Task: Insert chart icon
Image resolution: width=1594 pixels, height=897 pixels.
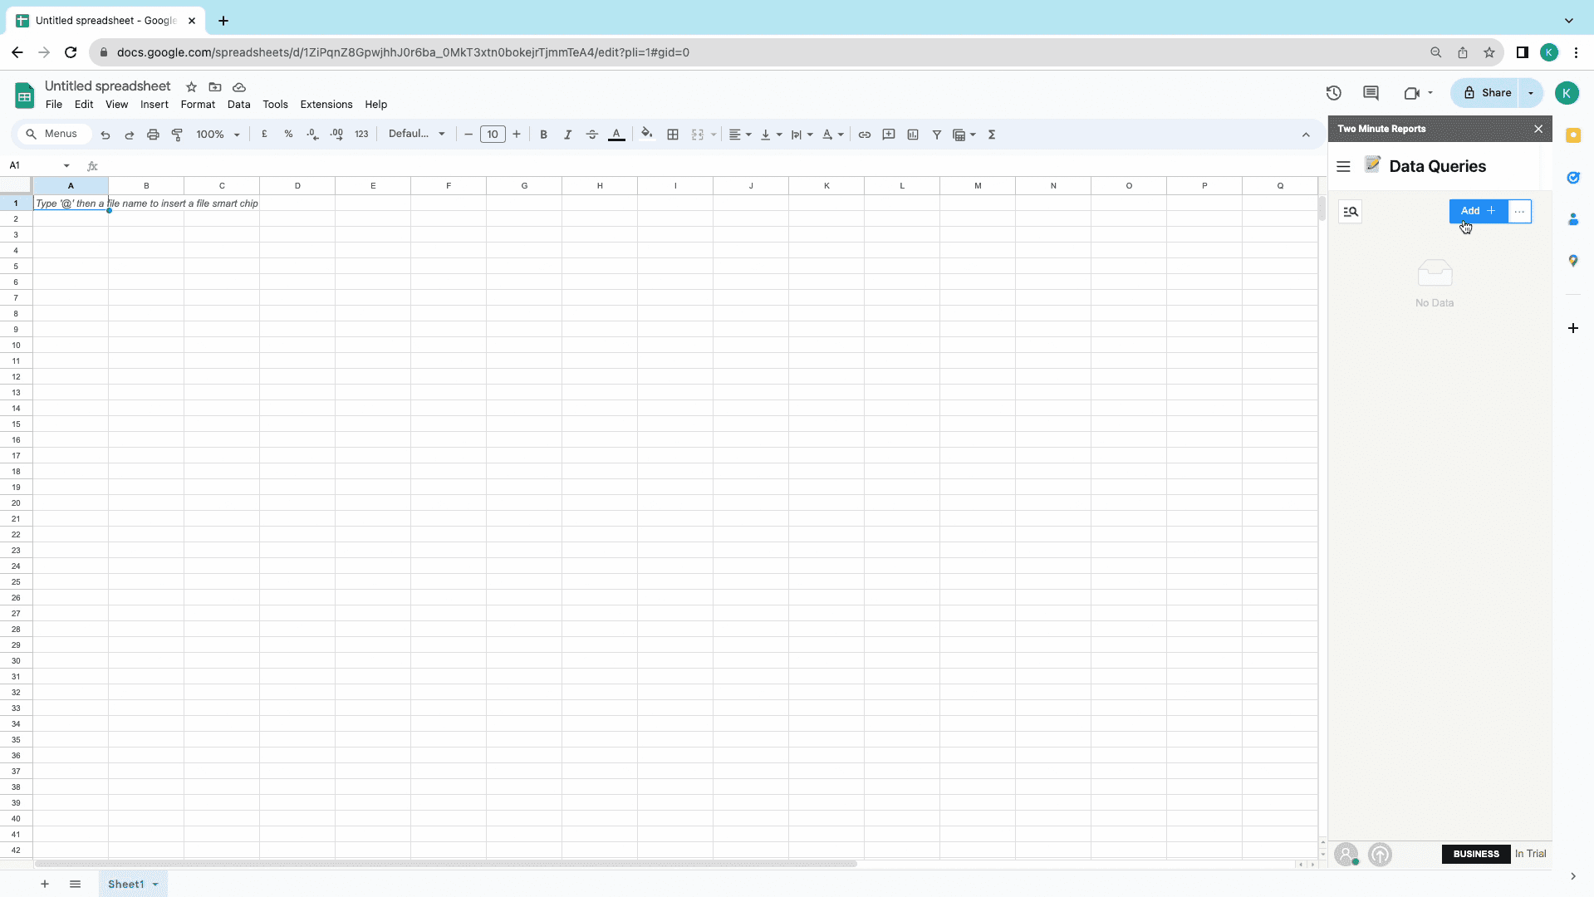Action: [x=913, y=135]
